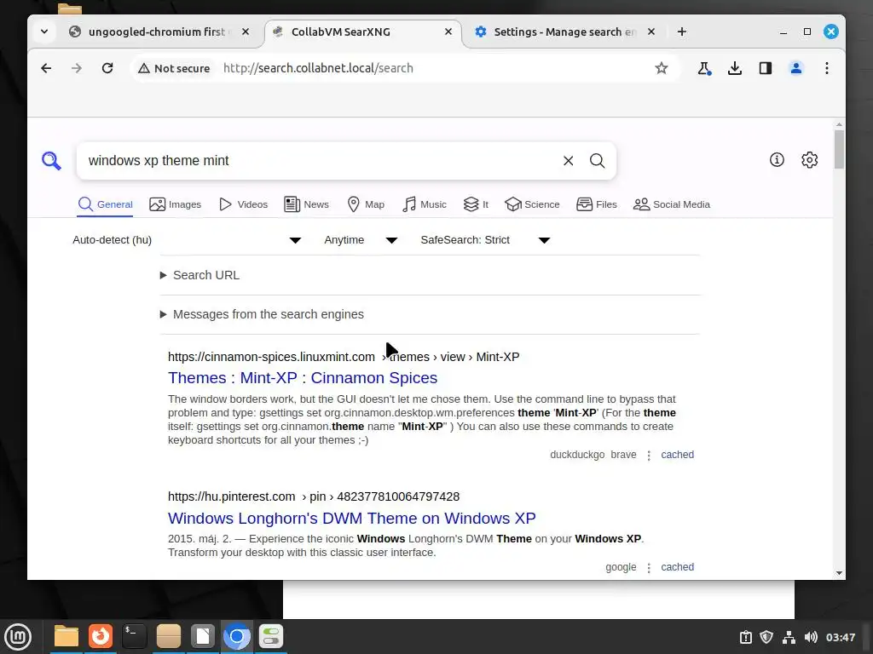Switch to Science search category

click(532, 204)
